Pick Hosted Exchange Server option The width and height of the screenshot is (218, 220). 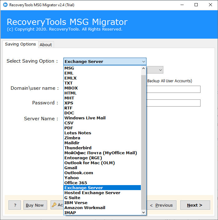pyautogui.click(x=102, y=193)
